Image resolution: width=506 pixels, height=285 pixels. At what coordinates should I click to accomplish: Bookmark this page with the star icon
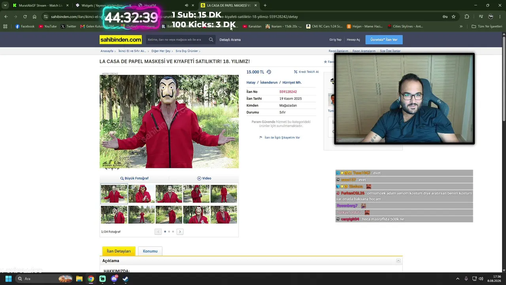pyautogui.click(x=453, y=17)
